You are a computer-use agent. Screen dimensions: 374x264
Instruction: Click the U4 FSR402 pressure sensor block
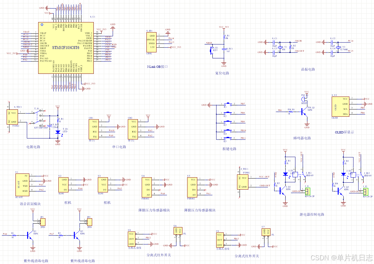(x=147, y=187)
